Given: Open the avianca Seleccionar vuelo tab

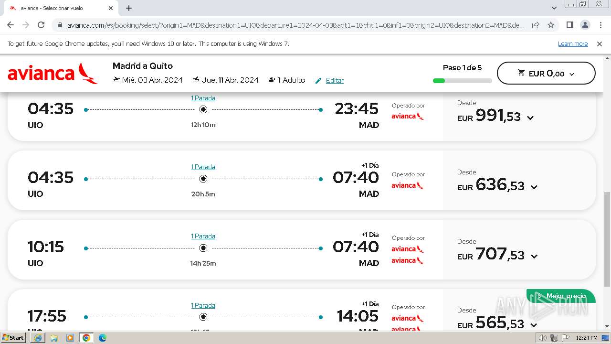Looking at the screenshot, I should pos(57,8).
